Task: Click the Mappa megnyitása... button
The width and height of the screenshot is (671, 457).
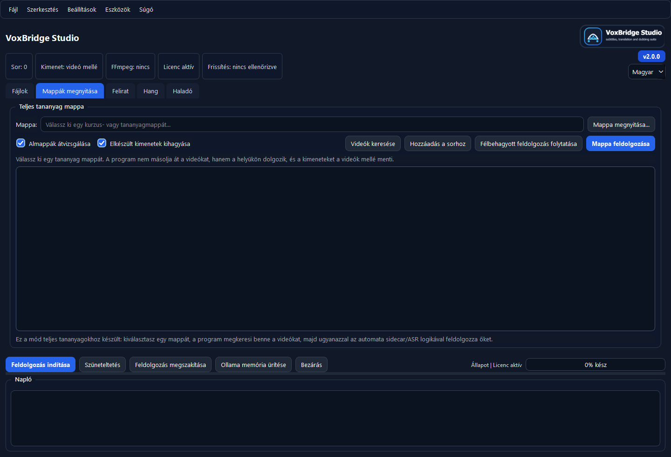Action: (x=621, y=125)
